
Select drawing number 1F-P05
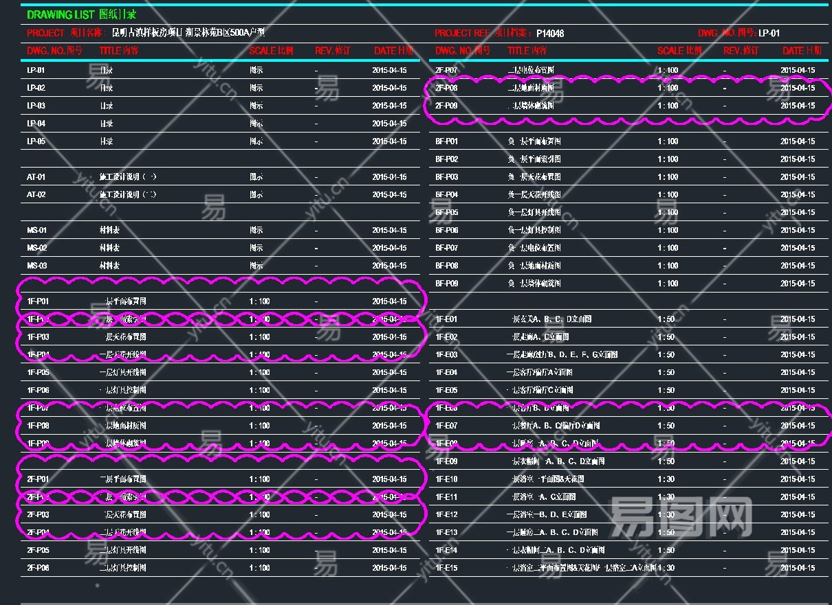[x=38, y=373]
